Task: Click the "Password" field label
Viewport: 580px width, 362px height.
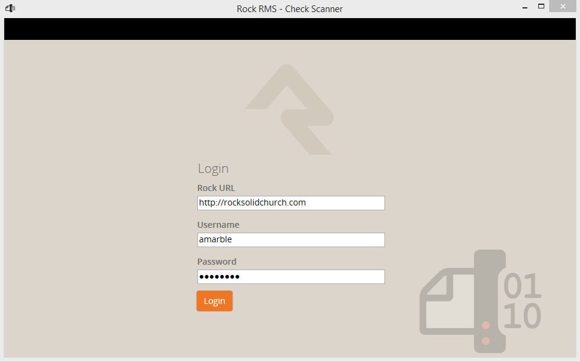Action: 217,262
